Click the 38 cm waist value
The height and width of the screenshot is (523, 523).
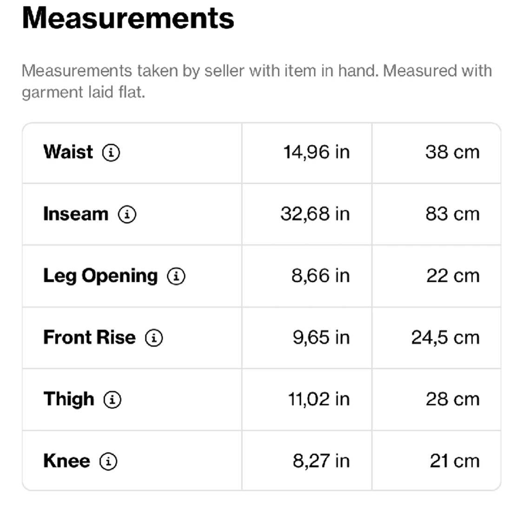pos(453,152)
